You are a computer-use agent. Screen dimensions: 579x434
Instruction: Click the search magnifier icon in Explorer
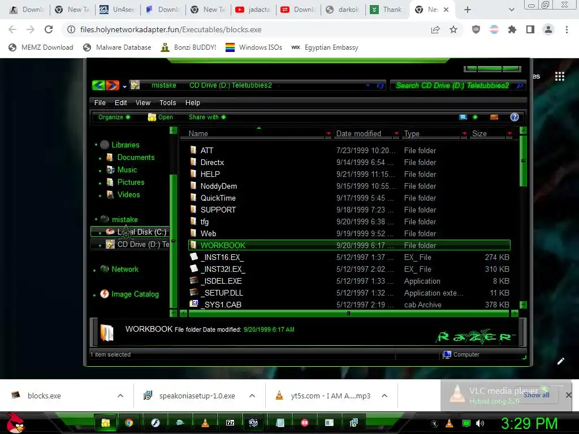pos(520,85)
